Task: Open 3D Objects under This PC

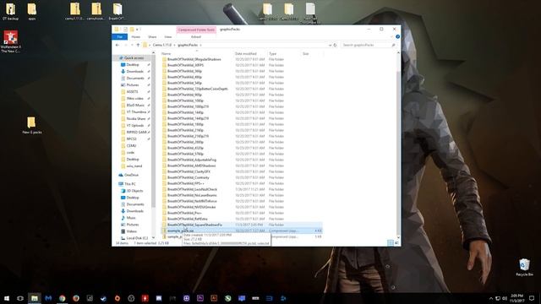Action: coord(134,191)
